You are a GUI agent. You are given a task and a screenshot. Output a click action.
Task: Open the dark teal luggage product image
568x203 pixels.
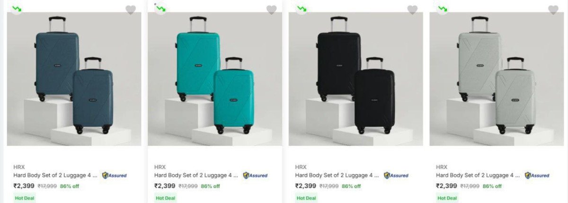click(x=74, y=80)
